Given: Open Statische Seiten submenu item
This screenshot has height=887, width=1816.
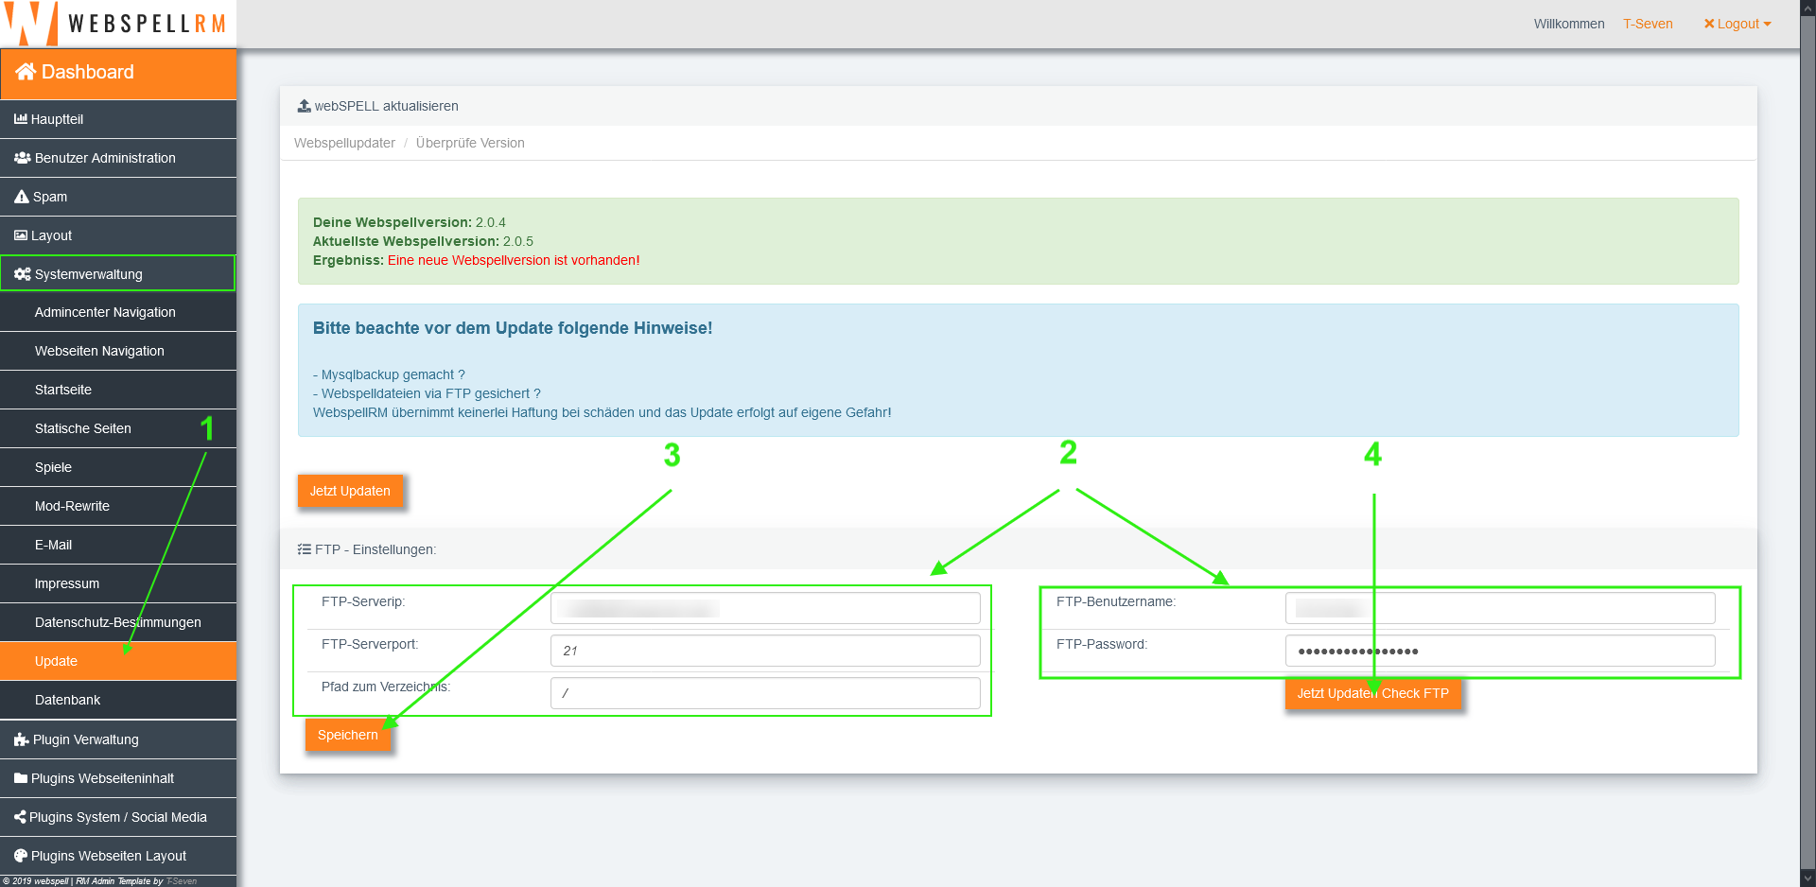Looking at the screenshot, I should [x=118, y=428].
